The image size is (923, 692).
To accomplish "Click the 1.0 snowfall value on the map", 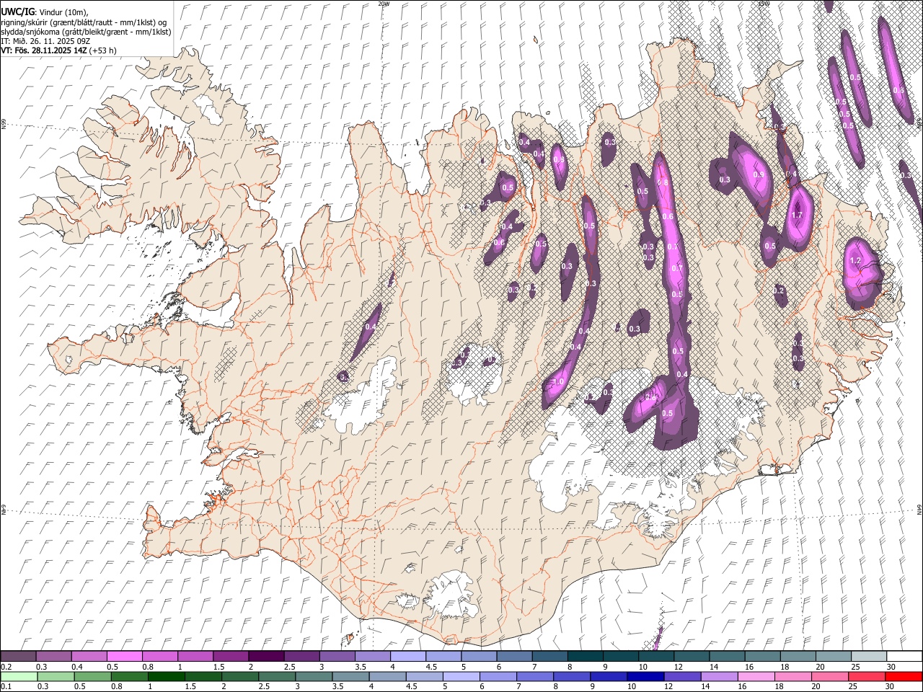I will (x=558, y=382).
